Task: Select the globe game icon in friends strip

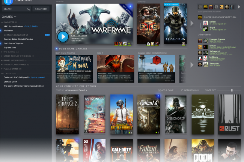Action: click(x=227, y=7)
